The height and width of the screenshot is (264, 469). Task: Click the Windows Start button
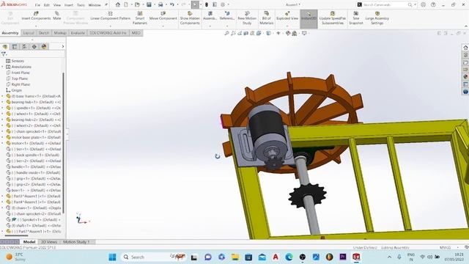(112, 257)
